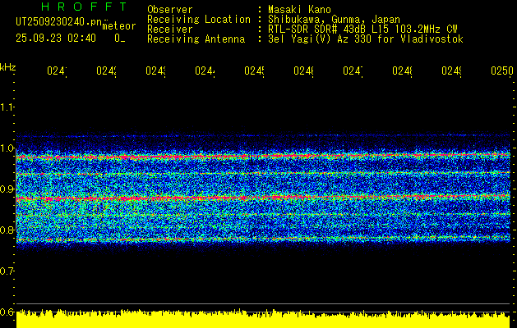Click the 'Observer' label
Viewport: 517px width, 328px height.
(170, 10)
